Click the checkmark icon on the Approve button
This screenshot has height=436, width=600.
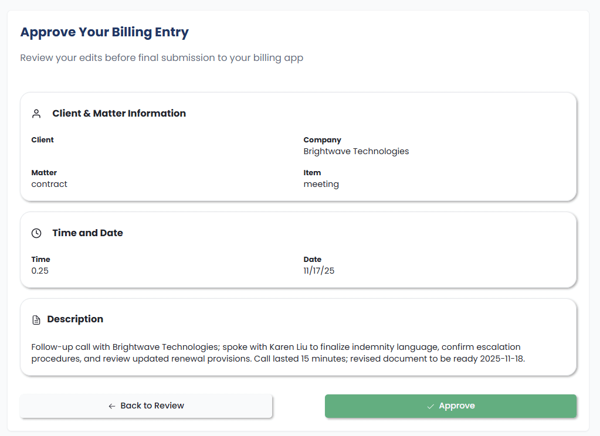coord(430,406)
